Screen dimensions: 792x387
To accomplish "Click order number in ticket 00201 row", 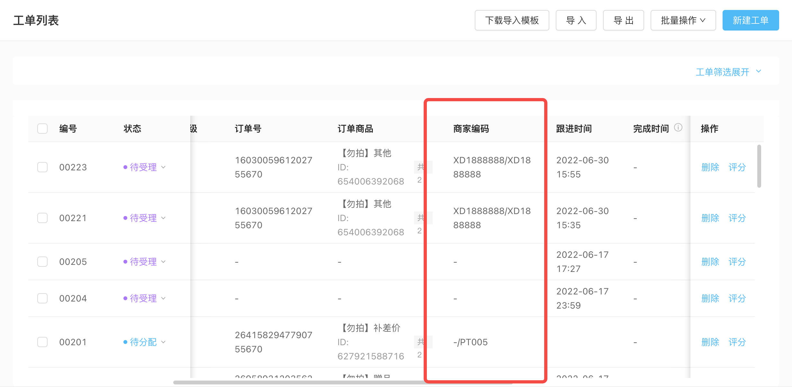I will tap(274, 342).
